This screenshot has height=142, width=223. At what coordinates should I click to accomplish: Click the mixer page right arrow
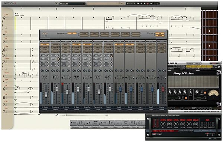(46, 33)
